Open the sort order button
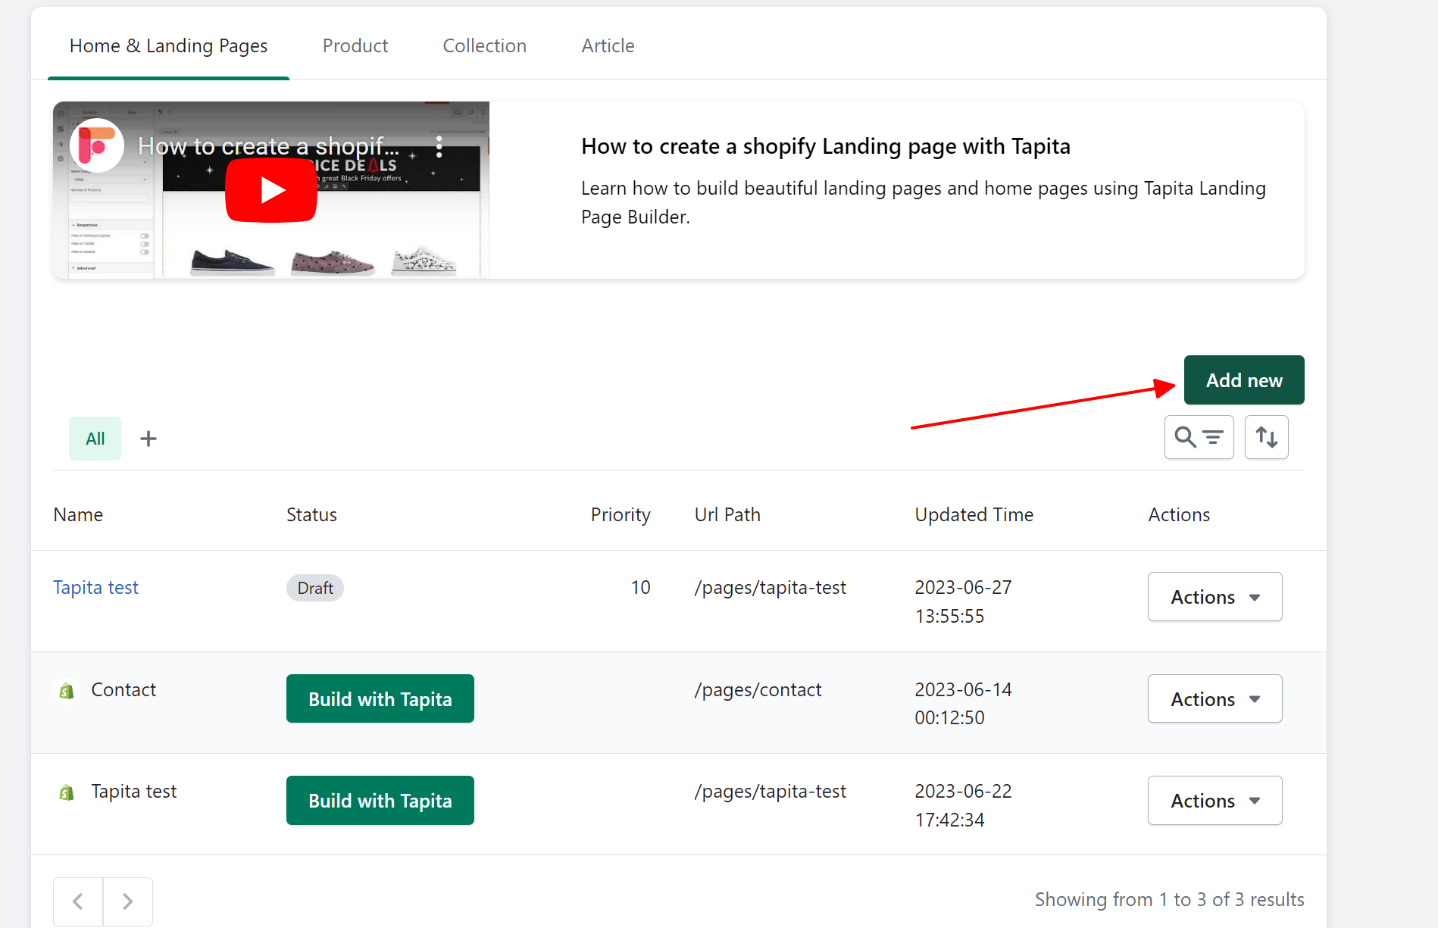 pos(1267,437)
